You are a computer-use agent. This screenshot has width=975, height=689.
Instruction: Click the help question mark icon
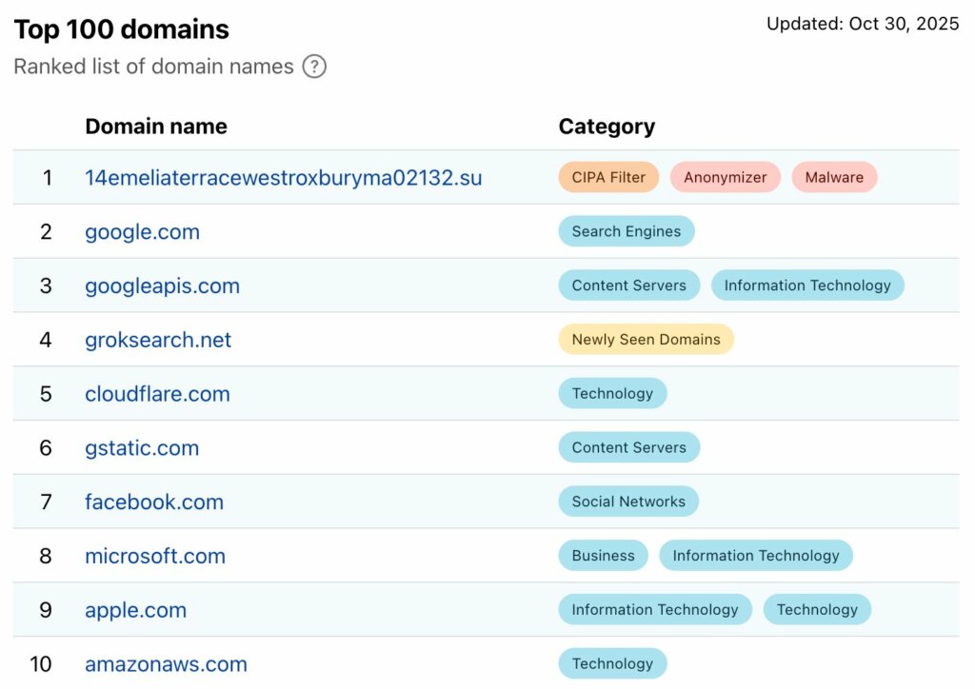tap(314, 67)
